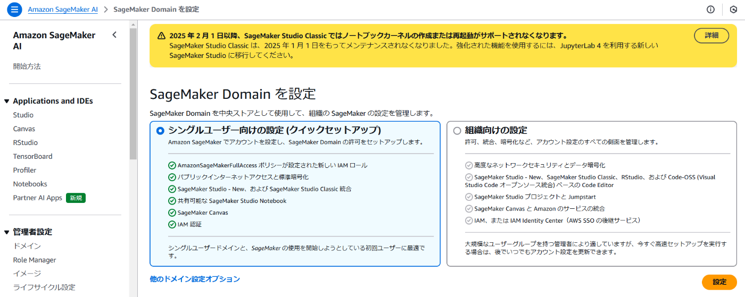Open Canvas in the sidebar

point(24,129)
